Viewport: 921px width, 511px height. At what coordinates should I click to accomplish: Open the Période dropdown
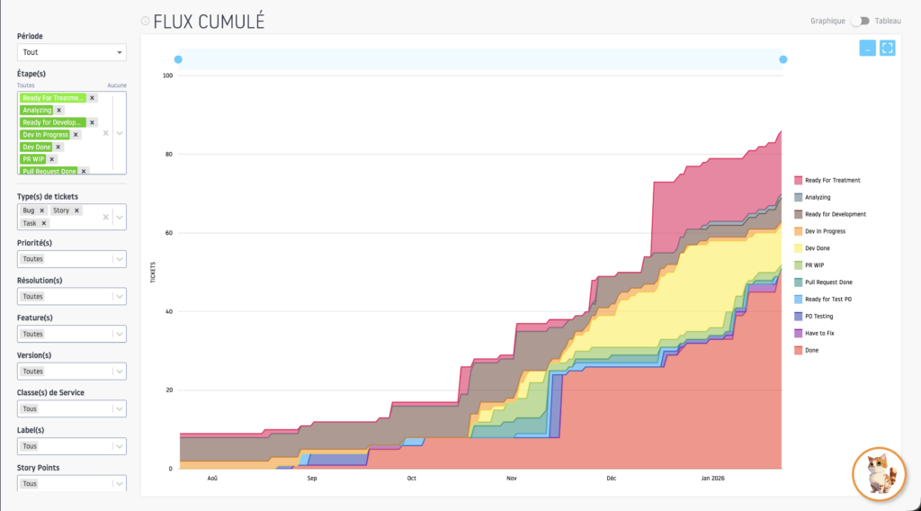[x=72, y=52]
